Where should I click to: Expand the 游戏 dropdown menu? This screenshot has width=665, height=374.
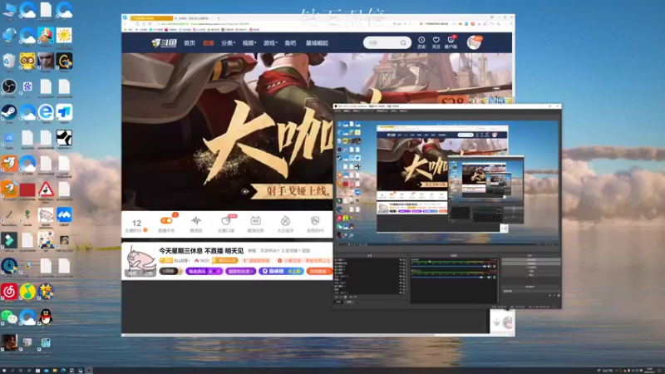(x=270, y=43)
